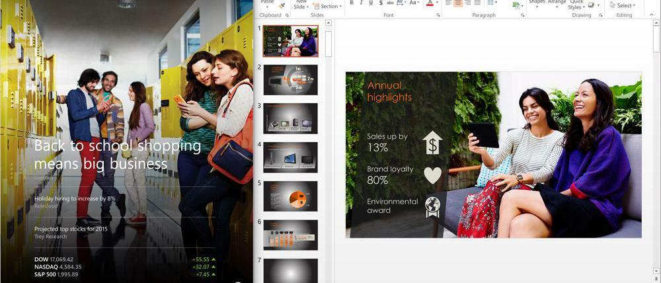The height and width of the screenshot is (283, 661).
Task: Select slide 4 thumbnail
Action: (x=290, y=157)
